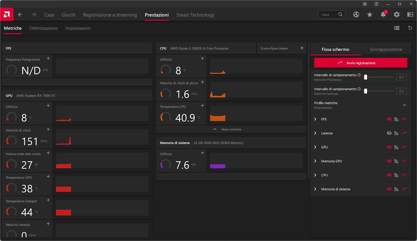Click hardware metrics interval value field

point(401,91)
